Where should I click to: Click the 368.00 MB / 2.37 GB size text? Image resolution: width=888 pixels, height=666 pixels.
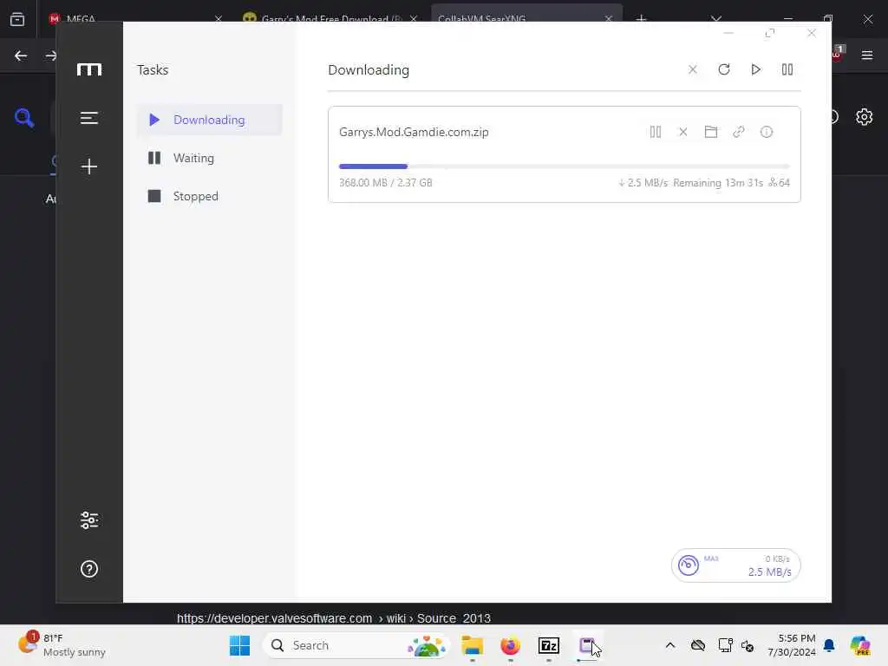pos(386,182)
